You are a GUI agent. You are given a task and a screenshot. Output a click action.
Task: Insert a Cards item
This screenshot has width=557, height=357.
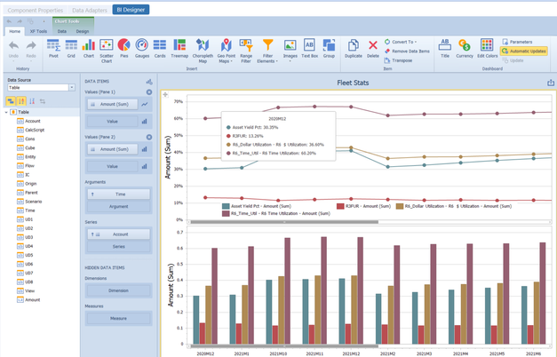160,49
